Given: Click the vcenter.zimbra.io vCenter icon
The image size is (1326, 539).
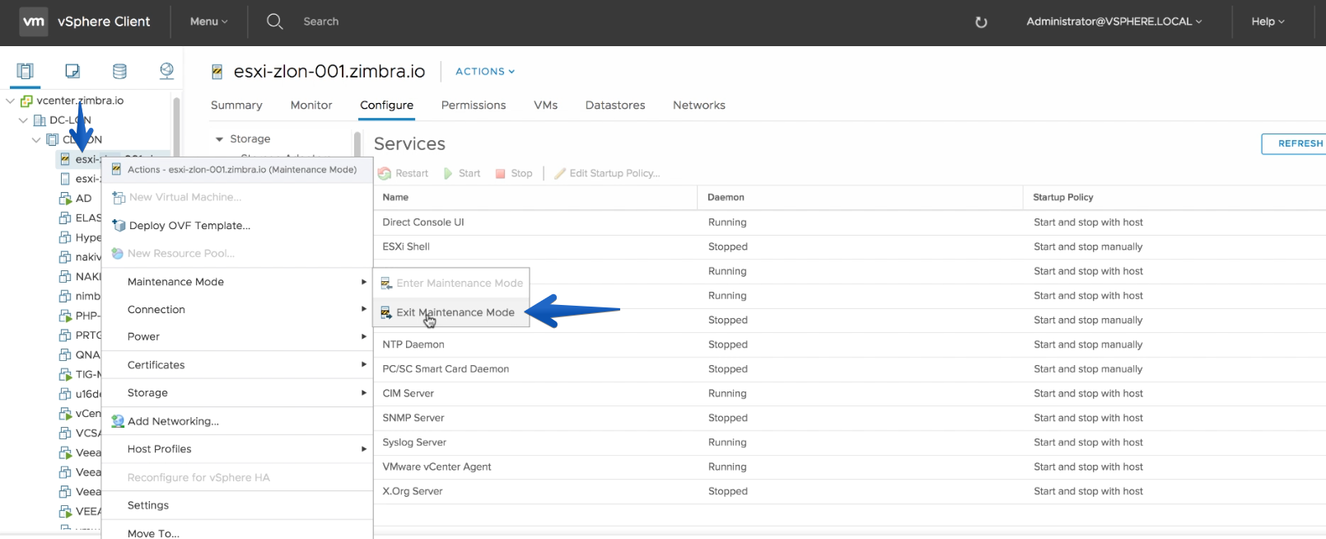Looking at the screenshot, I should pos(26,101).
